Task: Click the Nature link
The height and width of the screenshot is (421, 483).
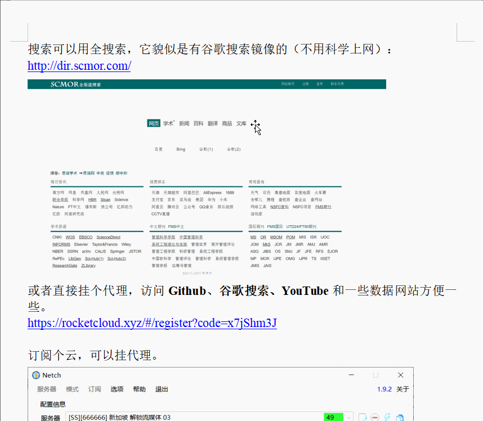Action: pos(58,207)
